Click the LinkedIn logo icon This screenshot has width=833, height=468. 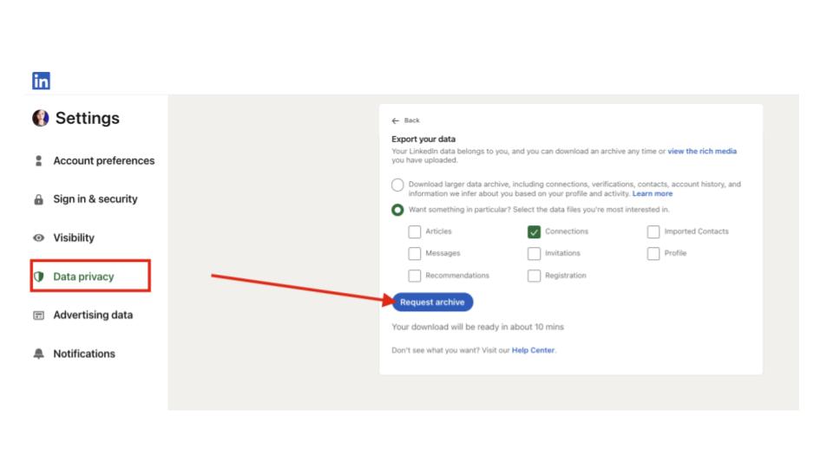click(x=41, y=81)
